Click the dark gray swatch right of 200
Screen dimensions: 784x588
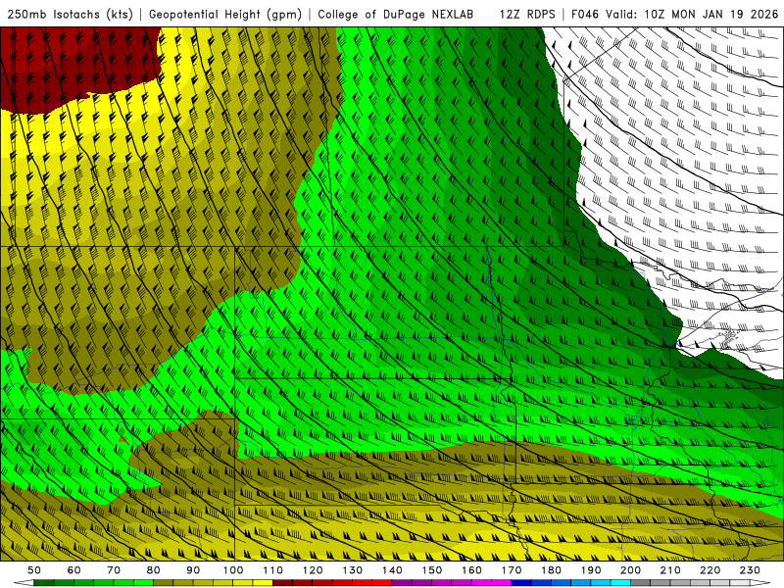[x=641, y=583]
